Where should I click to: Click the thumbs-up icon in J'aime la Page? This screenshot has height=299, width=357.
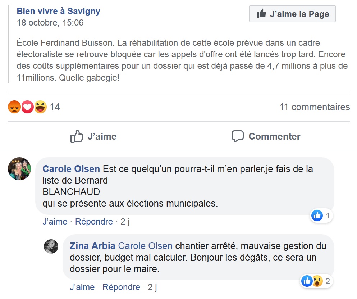(261, 14)
